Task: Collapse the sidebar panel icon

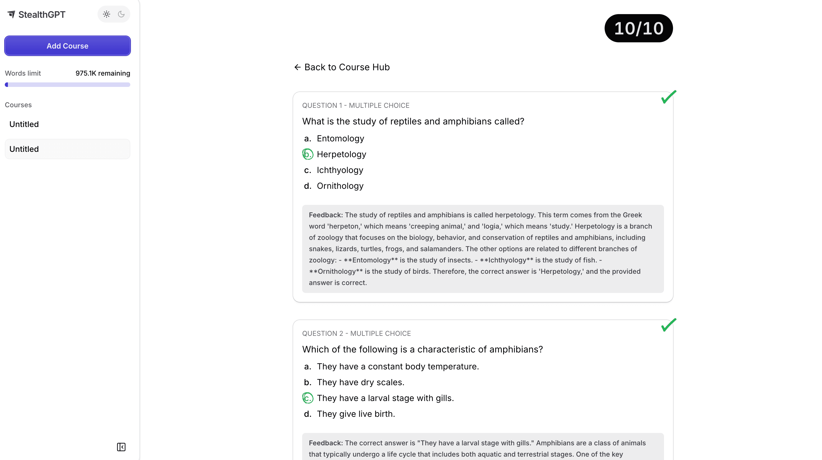Action: pyautogui.click(x=121, y=447)
